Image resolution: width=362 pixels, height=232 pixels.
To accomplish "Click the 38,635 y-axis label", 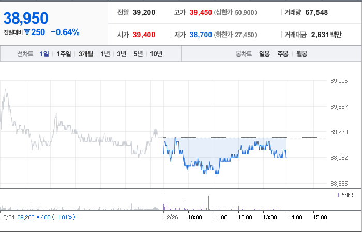I will [x=339, y=184].
